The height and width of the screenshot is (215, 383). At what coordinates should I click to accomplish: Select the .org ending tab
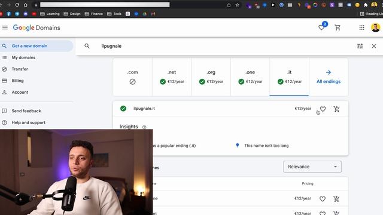[211, 77]
